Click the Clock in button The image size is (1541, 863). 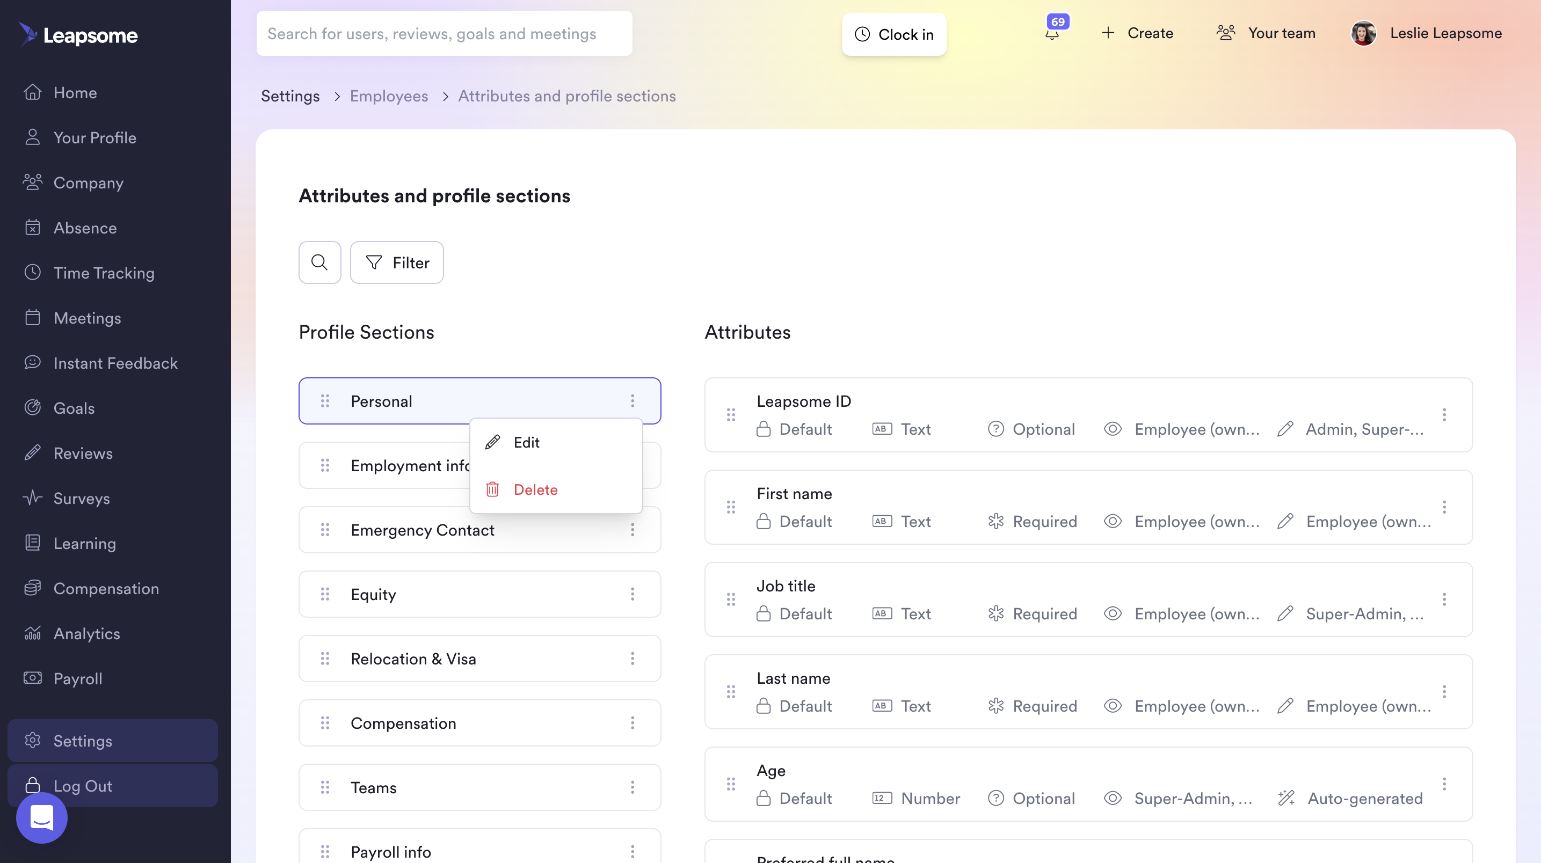point(894,34)
